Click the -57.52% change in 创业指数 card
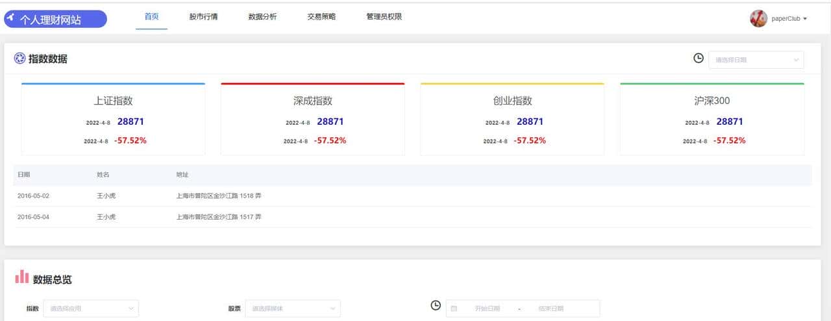This screenshot has width=831, height=321. pyautogui.click(x=530, y=140)
